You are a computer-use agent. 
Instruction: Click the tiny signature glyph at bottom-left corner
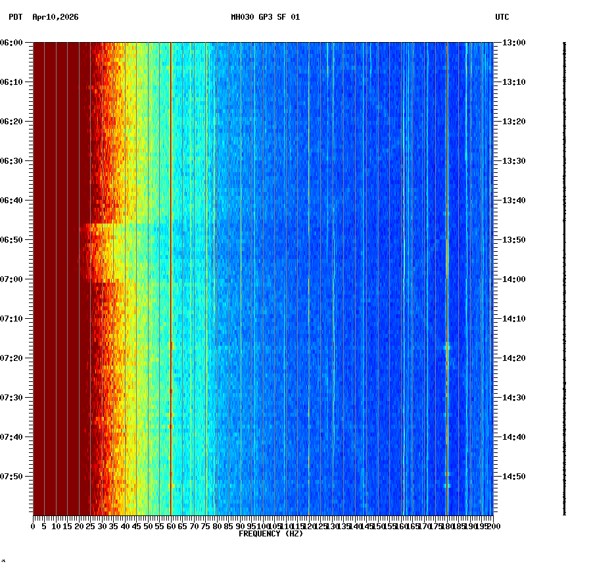[x=5, y=562]
